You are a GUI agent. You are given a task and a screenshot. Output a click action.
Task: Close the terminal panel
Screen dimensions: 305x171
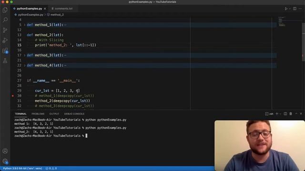301,114
